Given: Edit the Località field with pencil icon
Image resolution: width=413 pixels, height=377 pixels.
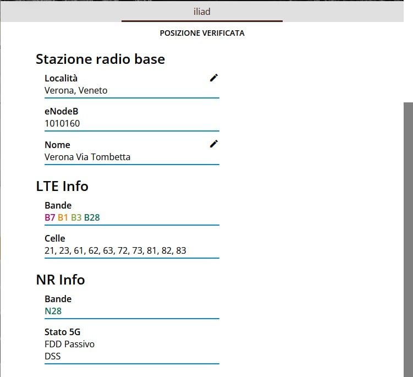Looking at the screenshot, I should tap(213, 78).
